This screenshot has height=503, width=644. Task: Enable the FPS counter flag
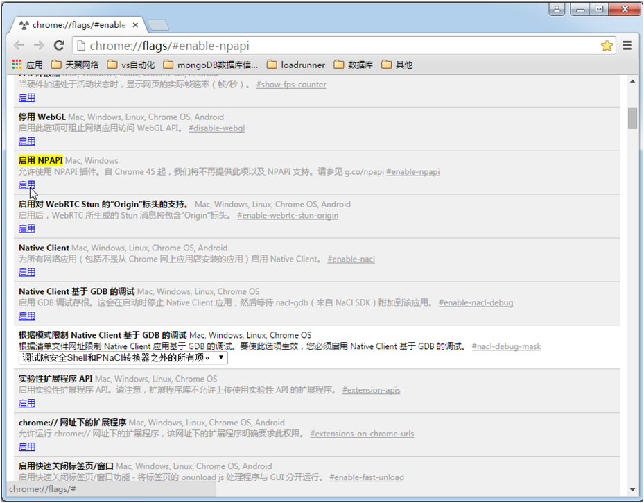27,98
